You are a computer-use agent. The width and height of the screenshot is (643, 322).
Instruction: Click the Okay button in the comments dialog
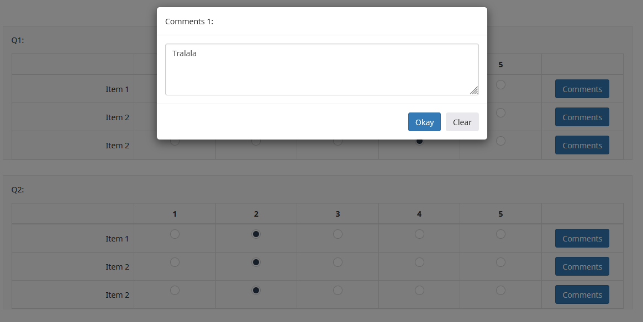(424, 122)
